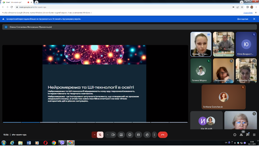Image resolution: width=259 pixels, height=153 pixels.
Task: Open a new browser tab
Action: coord(37,2)
